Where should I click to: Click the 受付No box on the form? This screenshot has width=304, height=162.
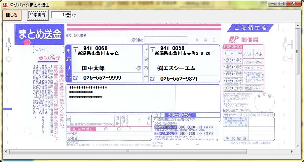tap(166, 40)
